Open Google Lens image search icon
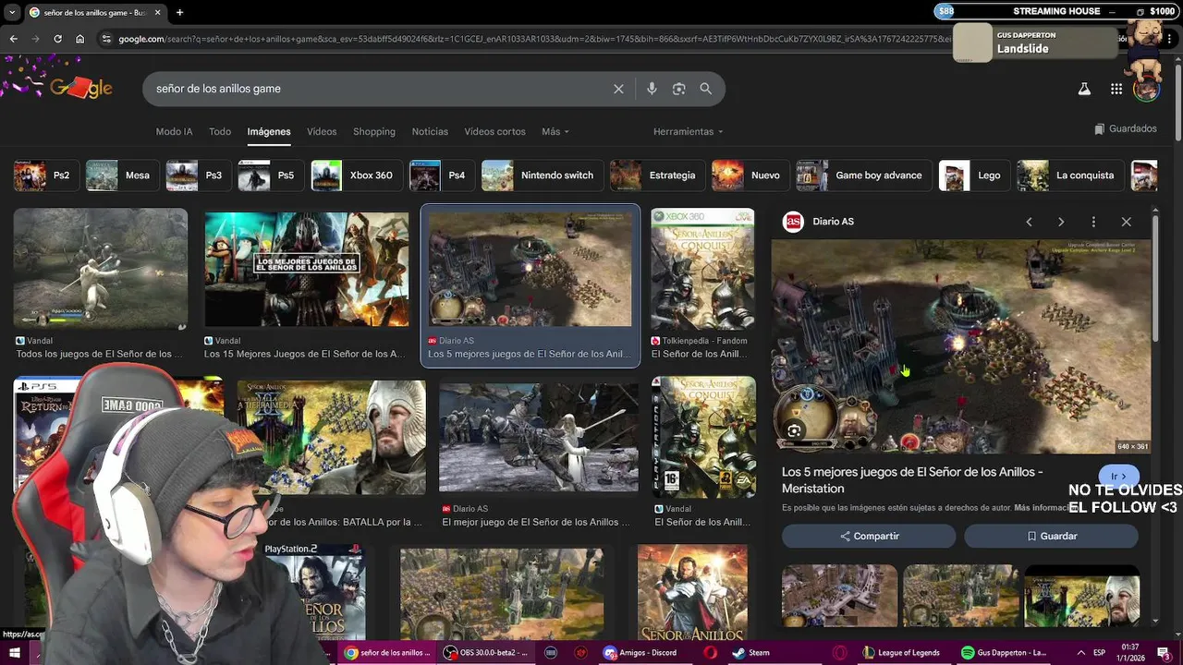Viewport: 1183px width, 665px height. point(679,89)
